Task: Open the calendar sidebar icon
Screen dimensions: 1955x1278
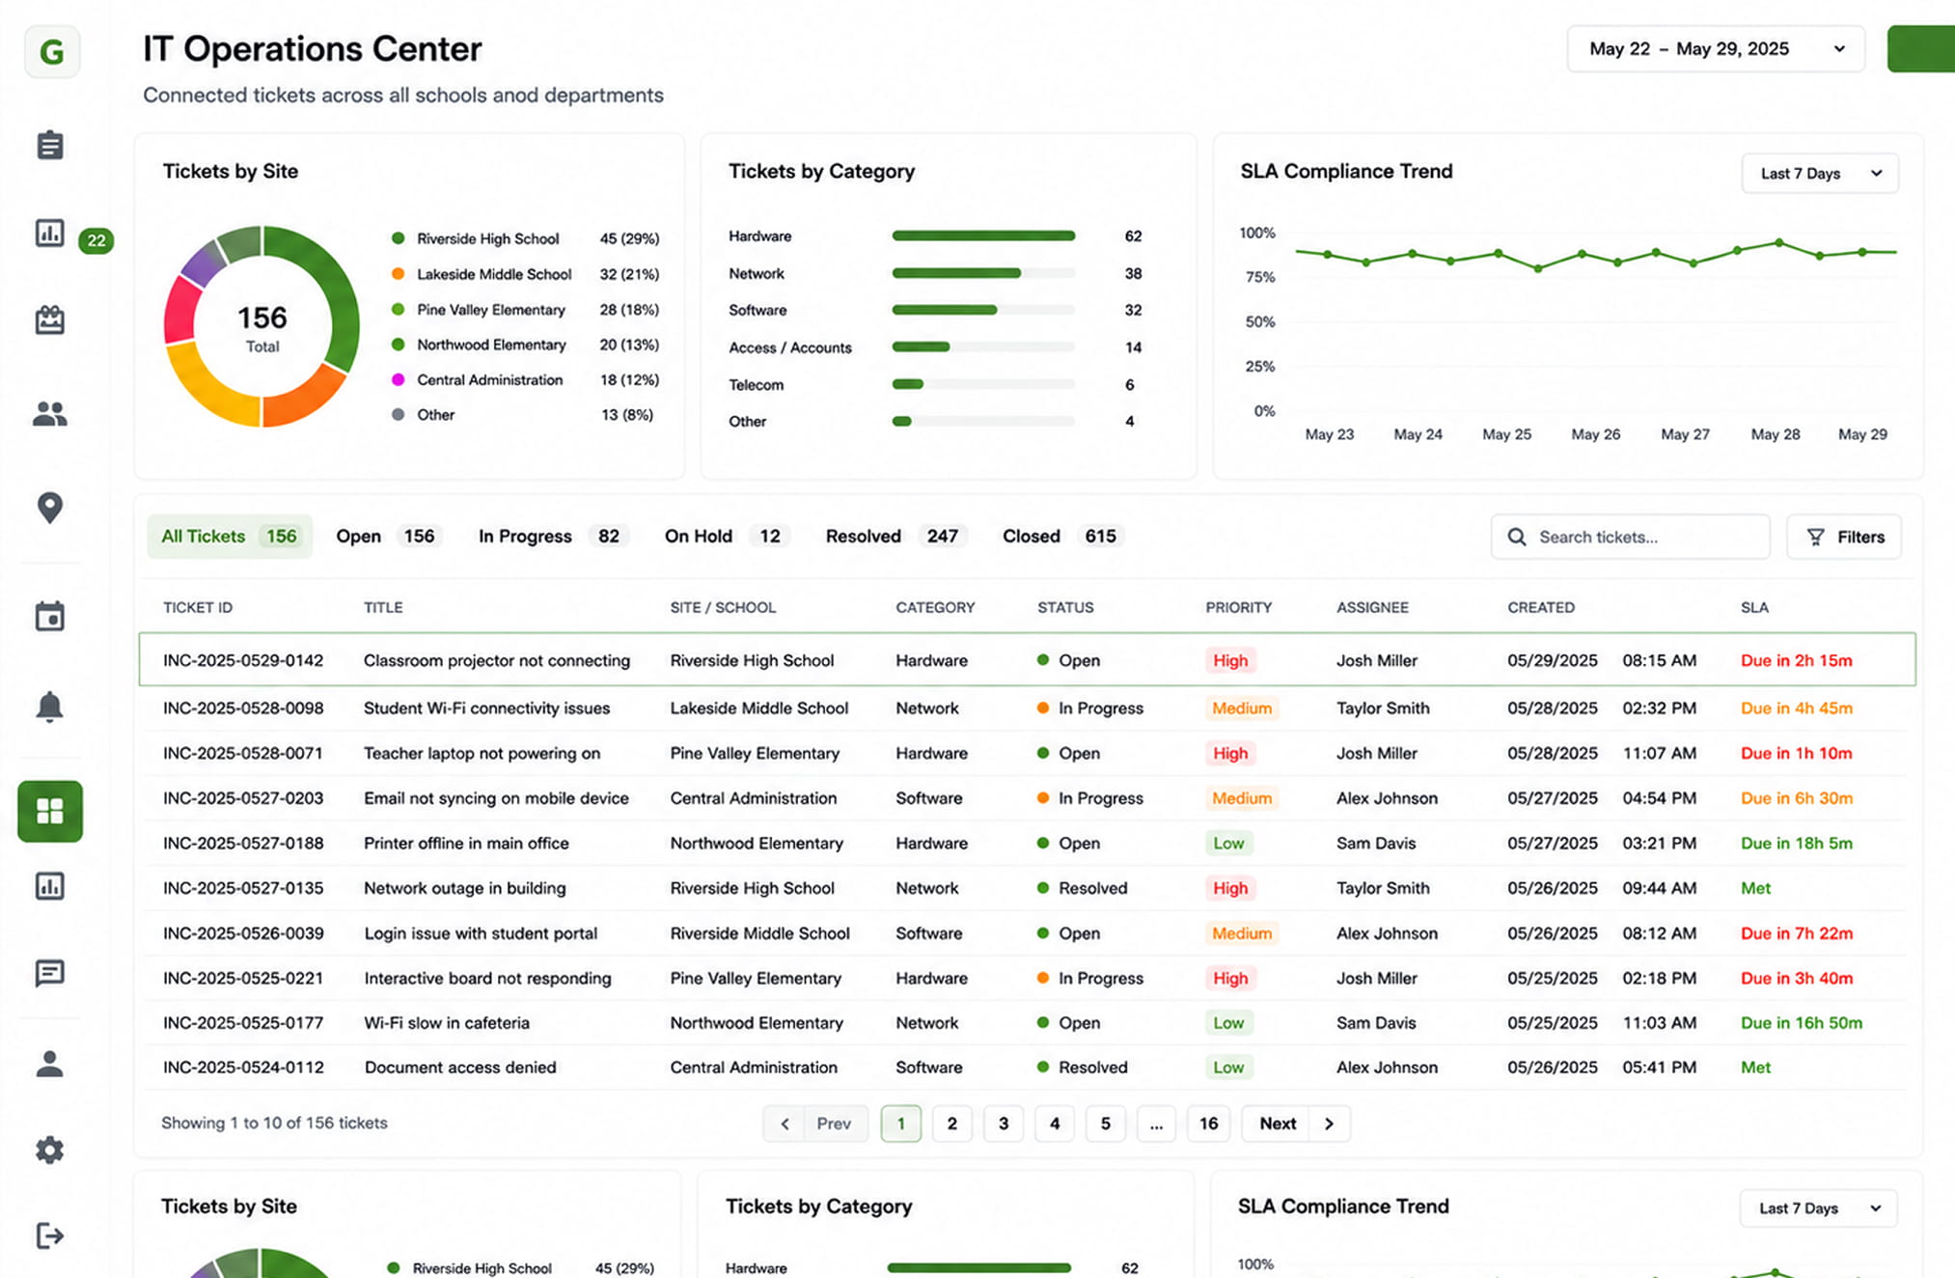Action: pyautogui.click(x=50, y=616)
